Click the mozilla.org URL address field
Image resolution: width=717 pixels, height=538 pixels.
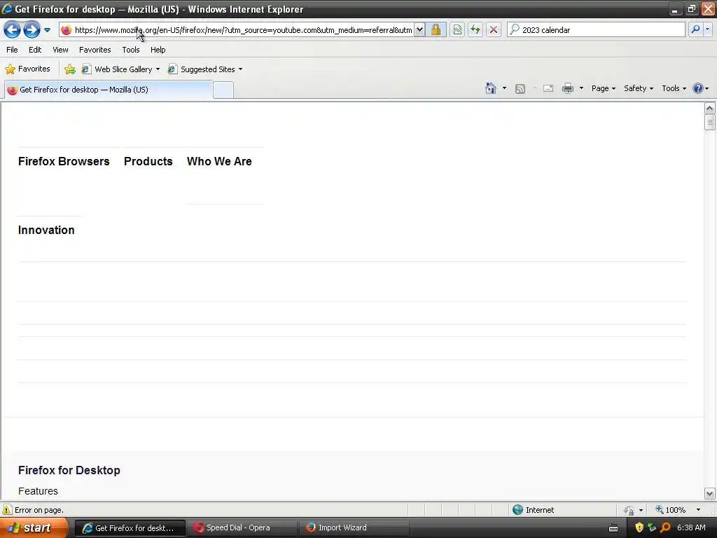coord(243,30)
